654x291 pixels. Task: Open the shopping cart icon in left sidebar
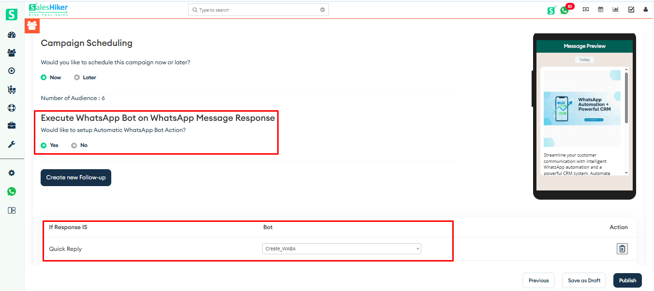tap(12, 89)
